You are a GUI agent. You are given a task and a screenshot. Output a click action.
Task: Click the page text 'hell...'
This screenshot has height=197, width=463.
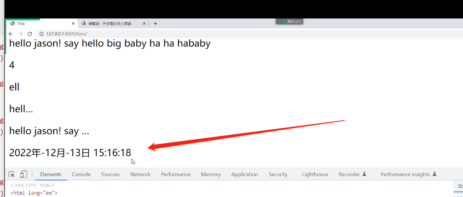[x=21, y=109]
